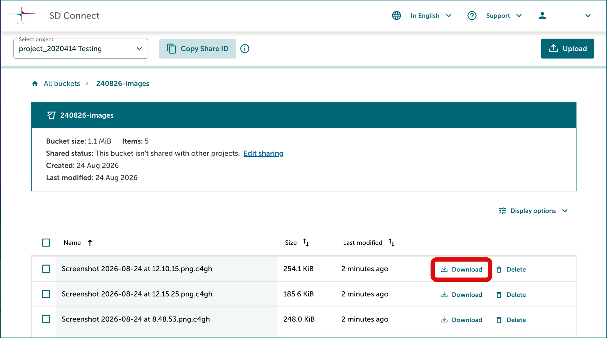Sort by Size using arrows icon
This screenshot has height=338, width=607.
tap(306, 243)
